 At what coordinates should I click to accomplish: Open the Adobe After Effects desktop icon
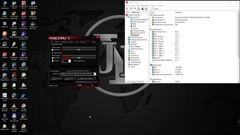click(x=24, y=56)
